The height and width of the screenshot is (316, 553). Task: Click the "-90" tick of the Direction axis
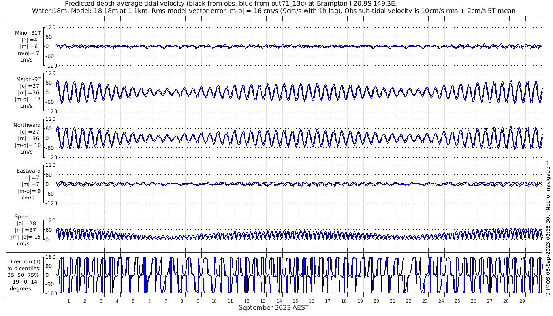click(x=50, y=284)
